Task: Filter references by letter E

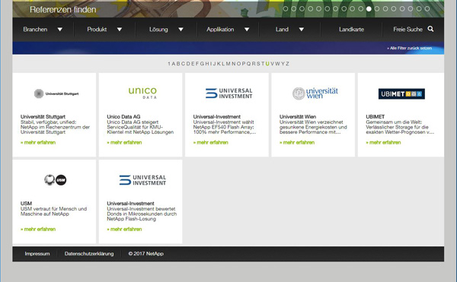Action: 193,64
